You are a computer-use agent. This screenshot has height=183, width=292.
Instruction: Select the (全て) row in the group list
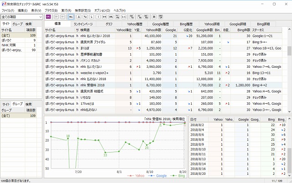coord(19,116)
